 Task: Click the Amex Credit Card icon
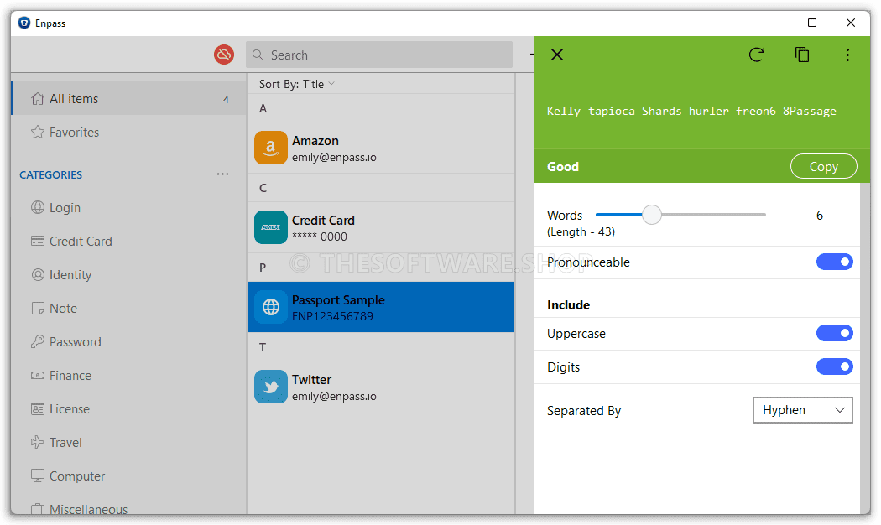(x=271, y=227)
